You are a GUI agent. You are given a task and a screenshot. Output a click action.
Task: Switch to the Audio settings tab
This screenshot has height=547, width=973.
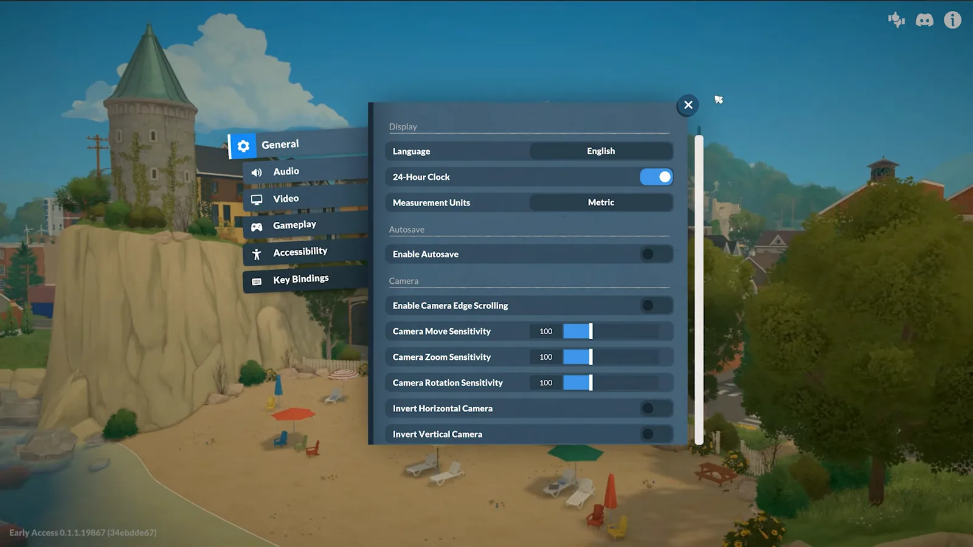click(305, 172)
